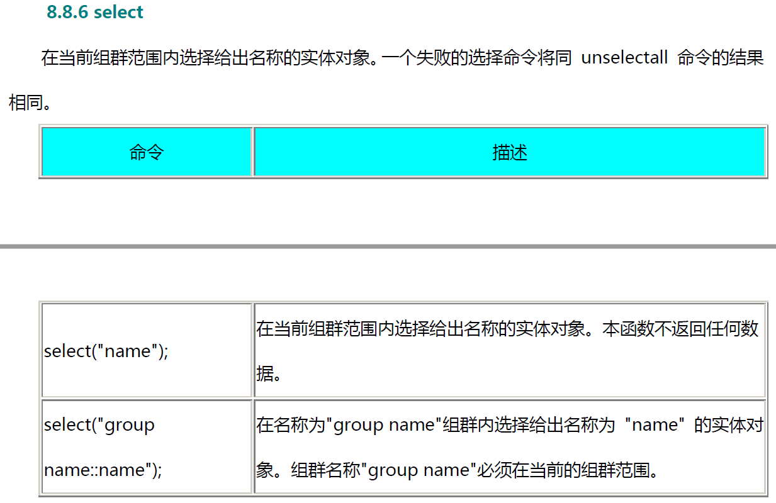Click the word "unselectall" in the paragraph

pyautogui.click(x=625, y=58)
